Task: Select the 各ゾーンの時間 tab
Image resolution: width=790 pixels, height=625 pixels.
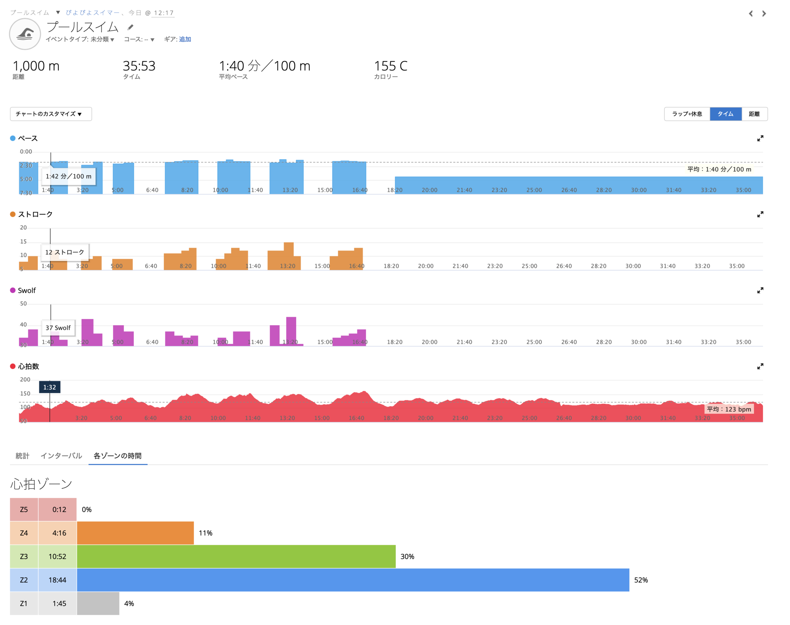Action: tap(118, 456)
